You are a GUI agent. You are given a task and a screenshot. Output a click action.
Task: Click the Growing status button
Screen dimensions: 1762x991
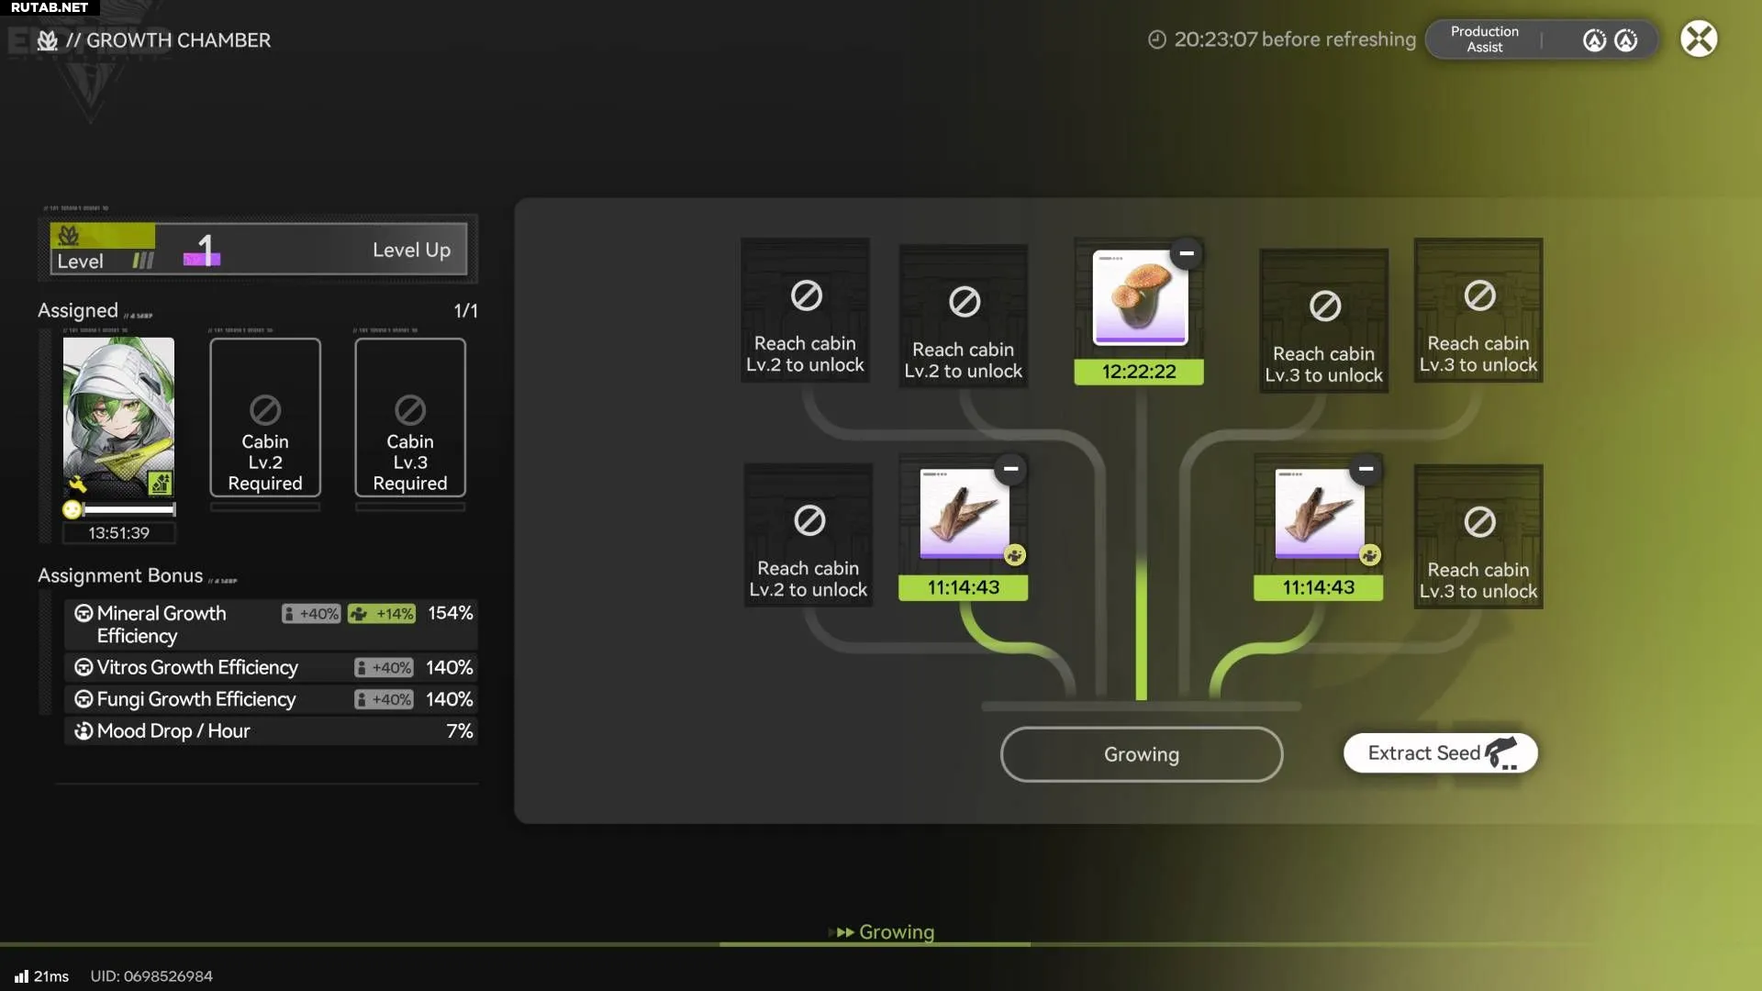(1141, 754)
